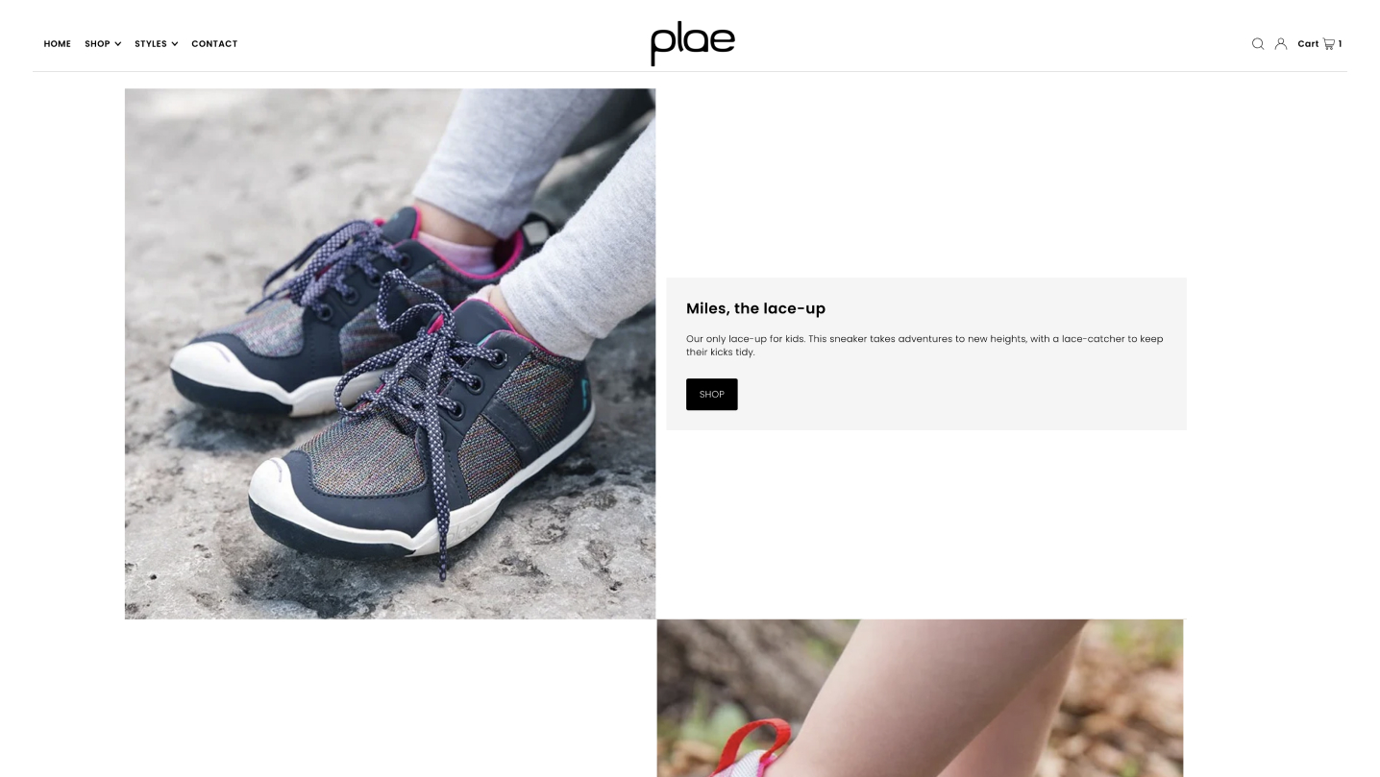Open the SHOP navigation menu label

(97, 44)
